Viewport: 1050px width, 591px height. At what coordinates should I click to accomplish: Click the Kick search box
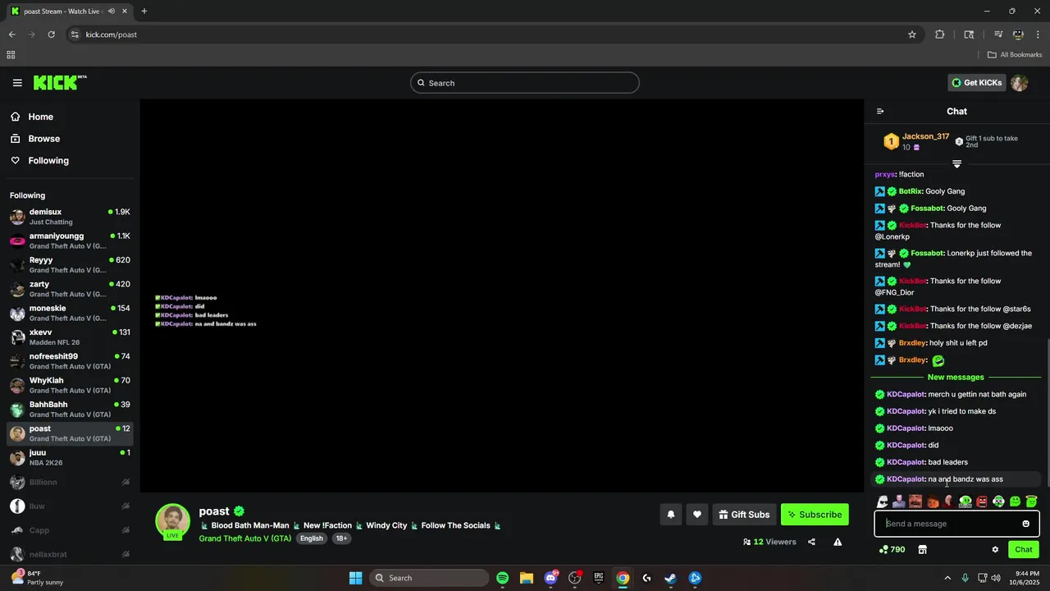tap(525, 83)
